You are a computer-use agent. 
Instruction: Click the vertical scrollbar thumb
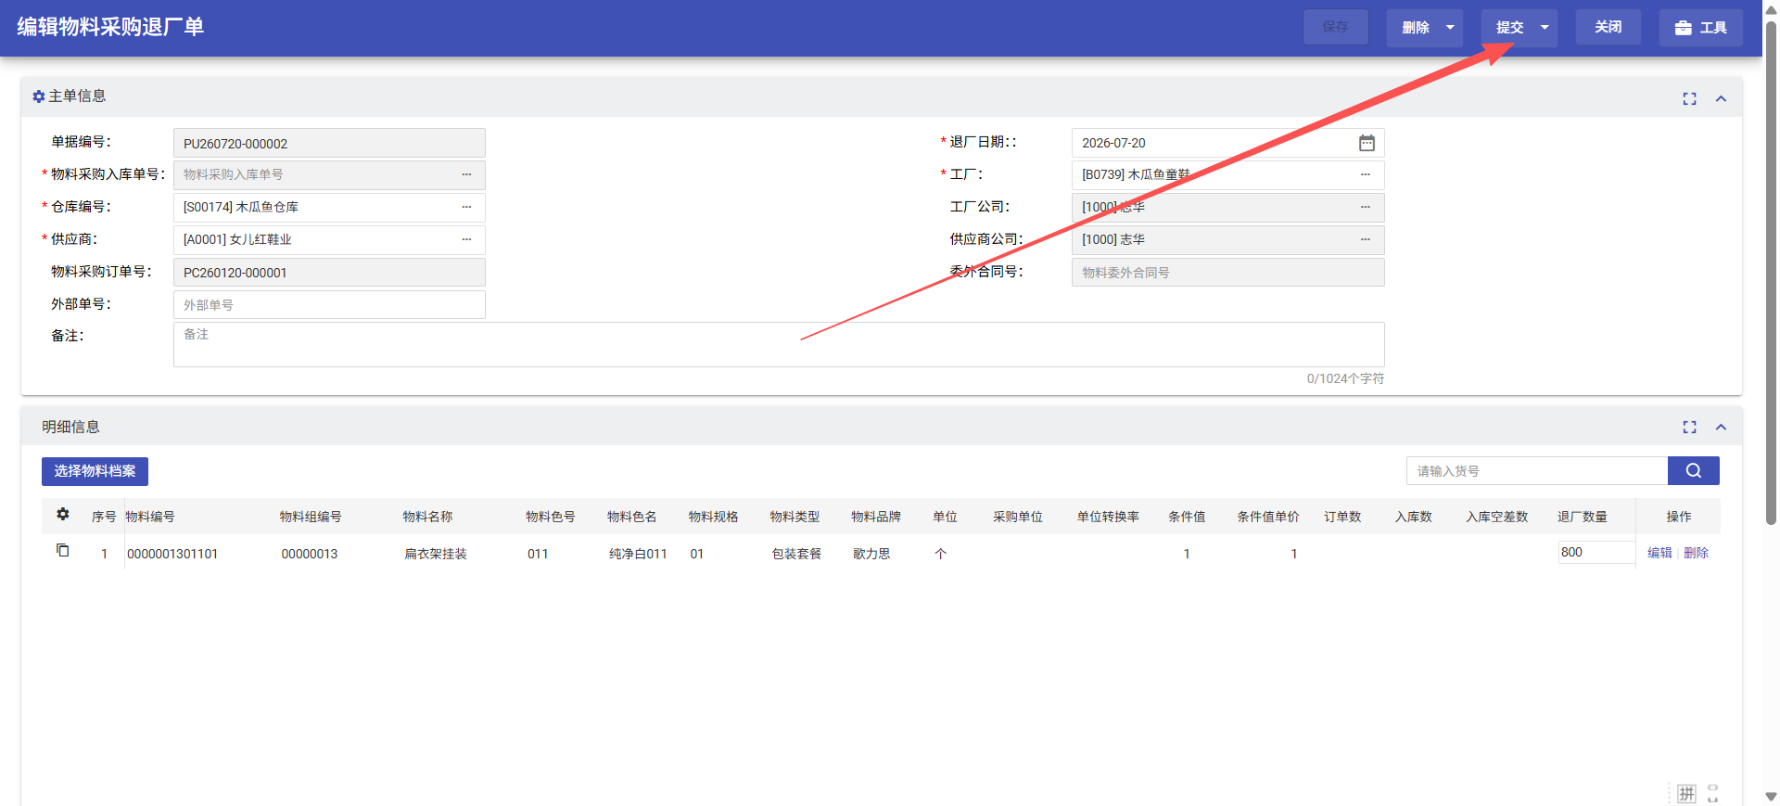click(1771, 273)
